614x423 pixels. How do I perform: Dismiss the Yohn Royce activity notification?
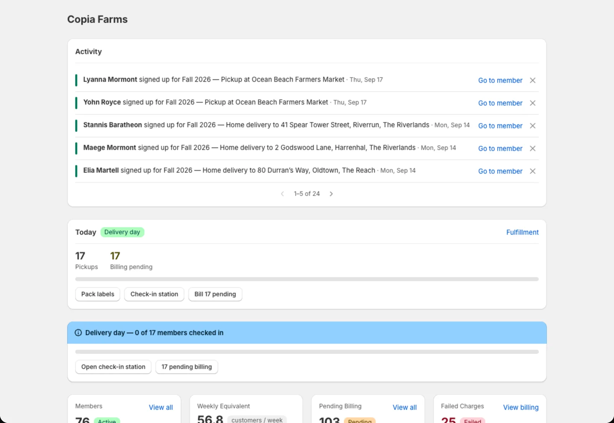click(533, 103)
